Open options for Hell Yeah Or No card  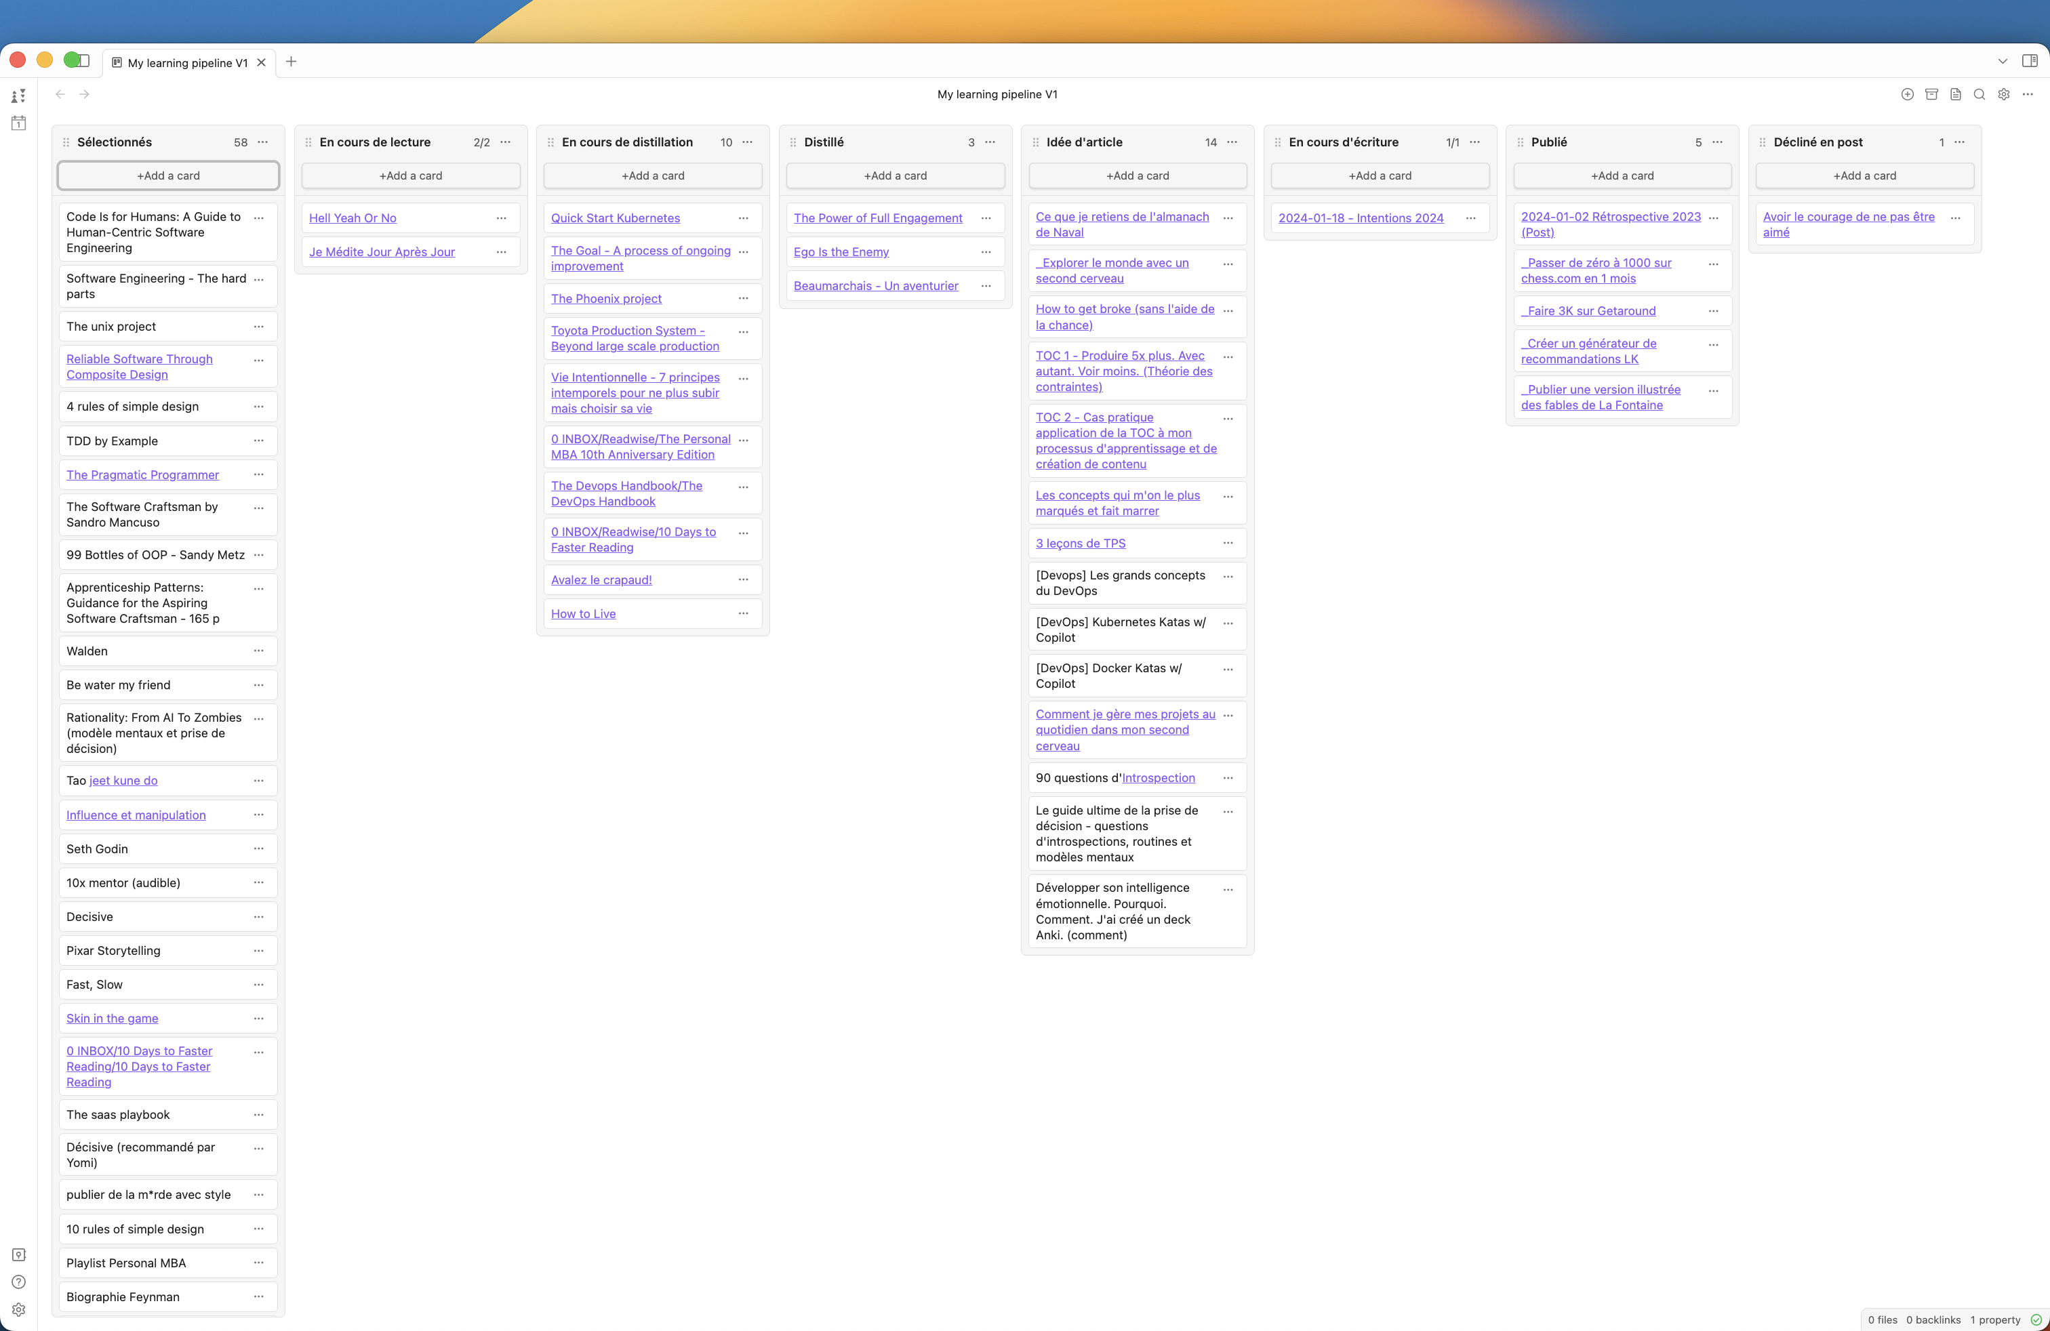[x=501, y=218]
